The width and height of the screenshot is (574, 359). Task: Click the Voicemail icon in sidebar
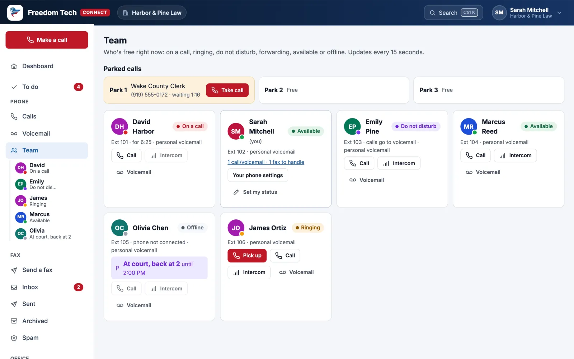14,134
